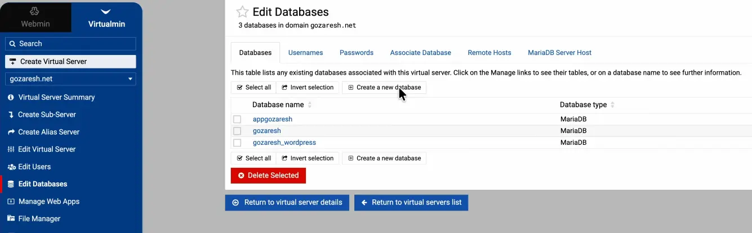Tick the checkbox for appgozaresh database
Image resolution: width=752 pixels, height=233 pixels.
pos(237,119)
